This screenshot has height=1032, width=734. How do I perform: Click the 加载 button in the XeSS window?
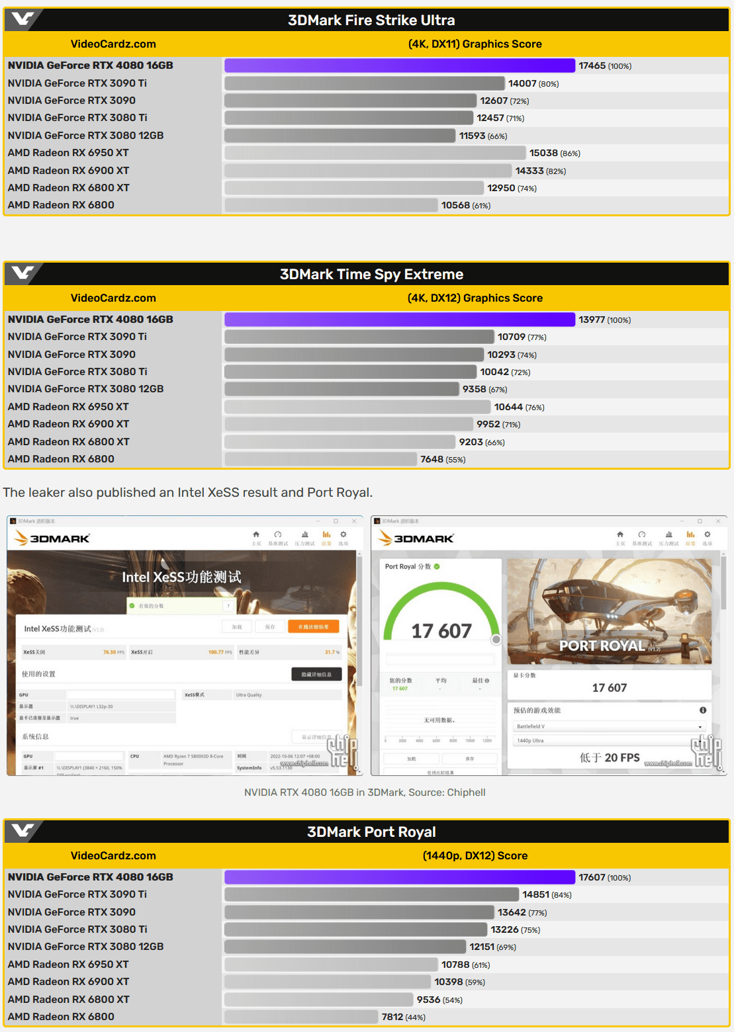237,626
